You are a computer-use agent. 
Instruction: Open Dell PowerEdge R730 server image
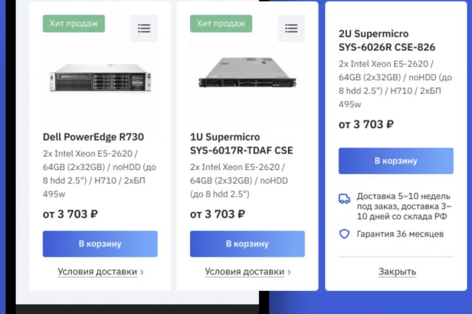tap(100, 80)
